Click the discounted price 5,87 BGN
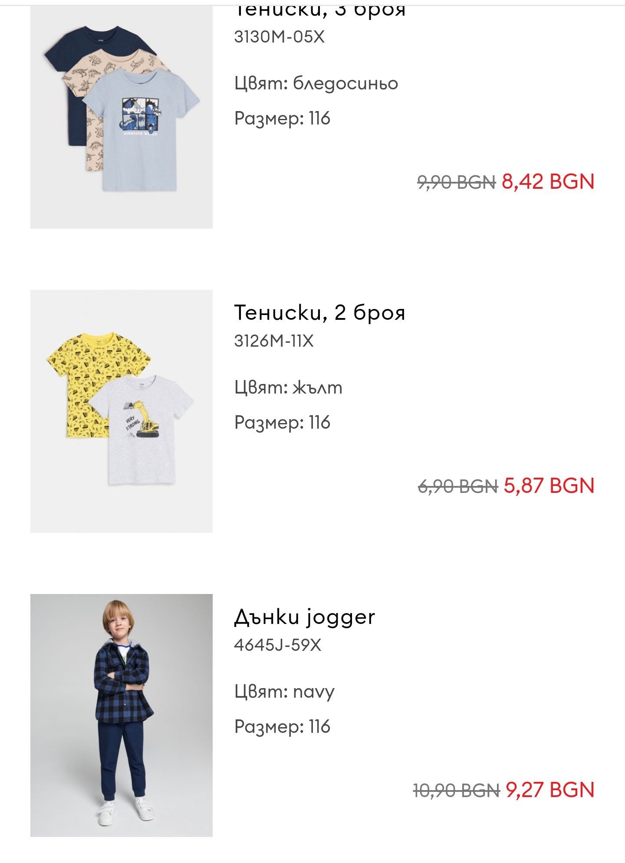 coord(549,486)
